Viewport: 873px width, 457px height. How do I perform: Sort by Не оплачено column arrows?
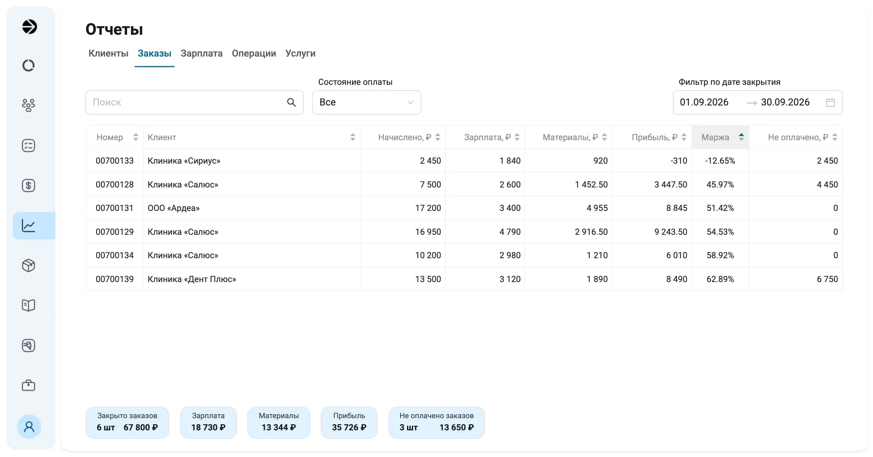pos(835,137)
